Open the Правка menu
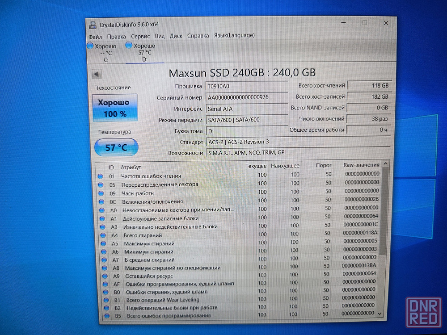This screenshot has width=447, height=335. [116, 37]
